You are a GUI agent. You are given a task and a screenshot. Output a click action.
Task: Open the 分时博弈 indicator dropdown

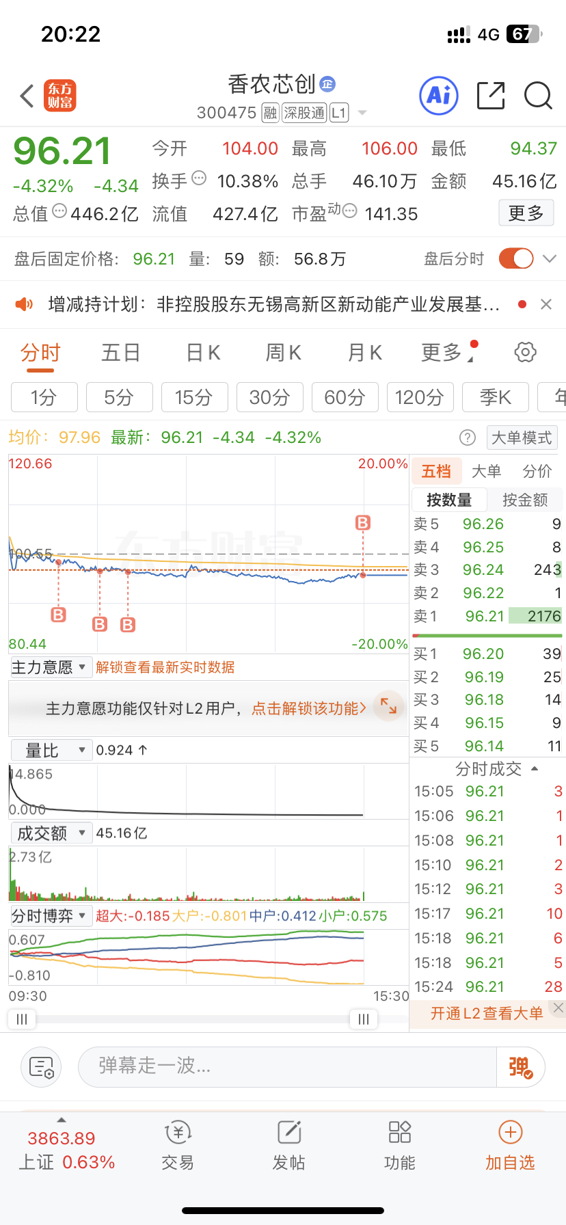[x=51, y=916]
